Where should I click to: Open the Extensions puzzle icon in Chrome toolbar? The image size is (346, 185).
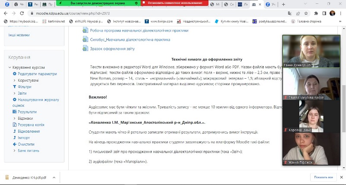[315, 13]
